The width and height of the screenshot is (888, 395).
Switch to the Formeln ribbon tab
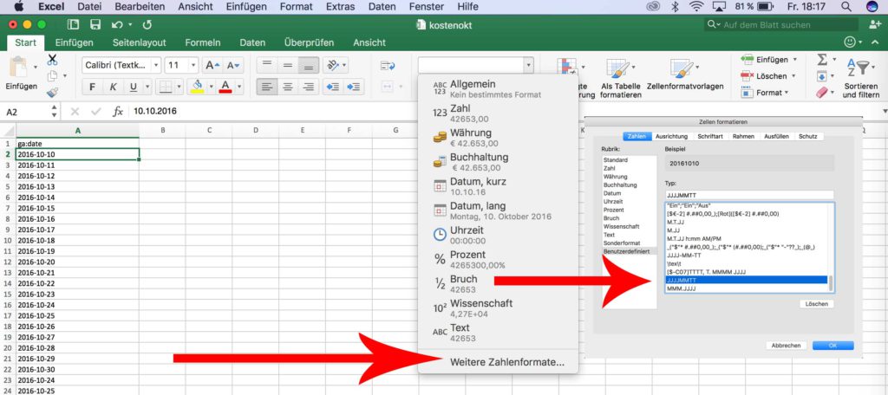point(203,42)
